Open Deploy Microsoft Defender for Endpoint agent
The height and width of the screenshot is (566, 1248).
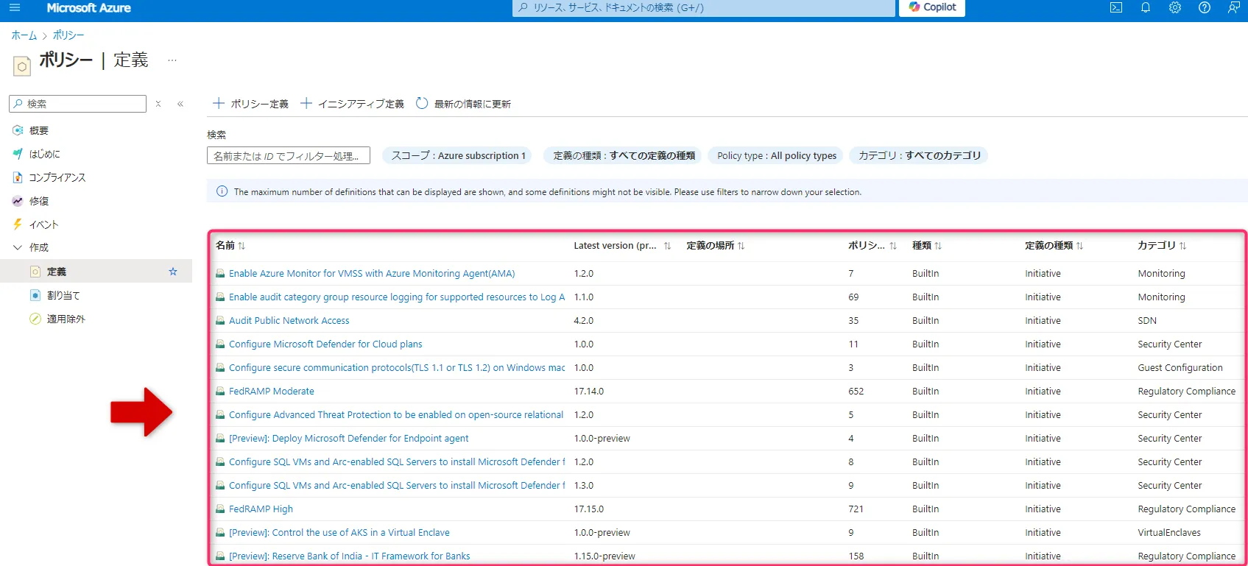point(348,438)
